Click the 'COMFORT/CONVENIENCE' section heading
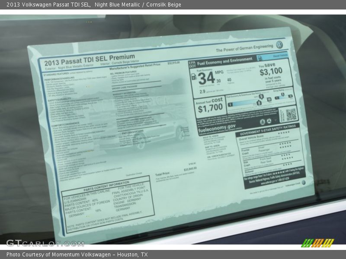The height and width of the screenshot is (259, 346). click(66, 125)
